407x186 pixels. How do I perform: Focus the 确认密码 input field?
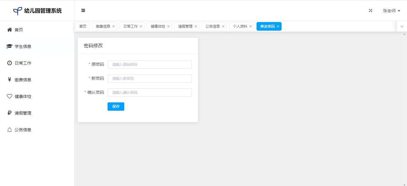click(x=150, y=93)
